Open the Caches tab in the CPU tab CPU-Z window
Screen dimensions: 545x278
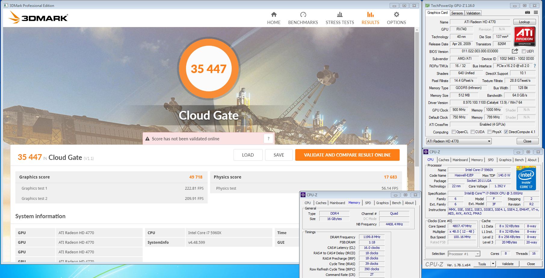pyautogui.click(x=444, y=160)
